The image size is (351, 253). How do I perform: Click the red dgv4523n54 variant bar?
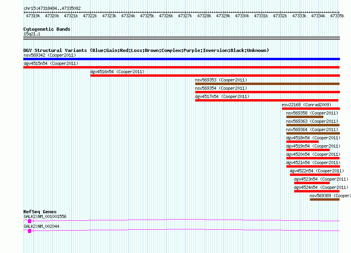[312, 183]
